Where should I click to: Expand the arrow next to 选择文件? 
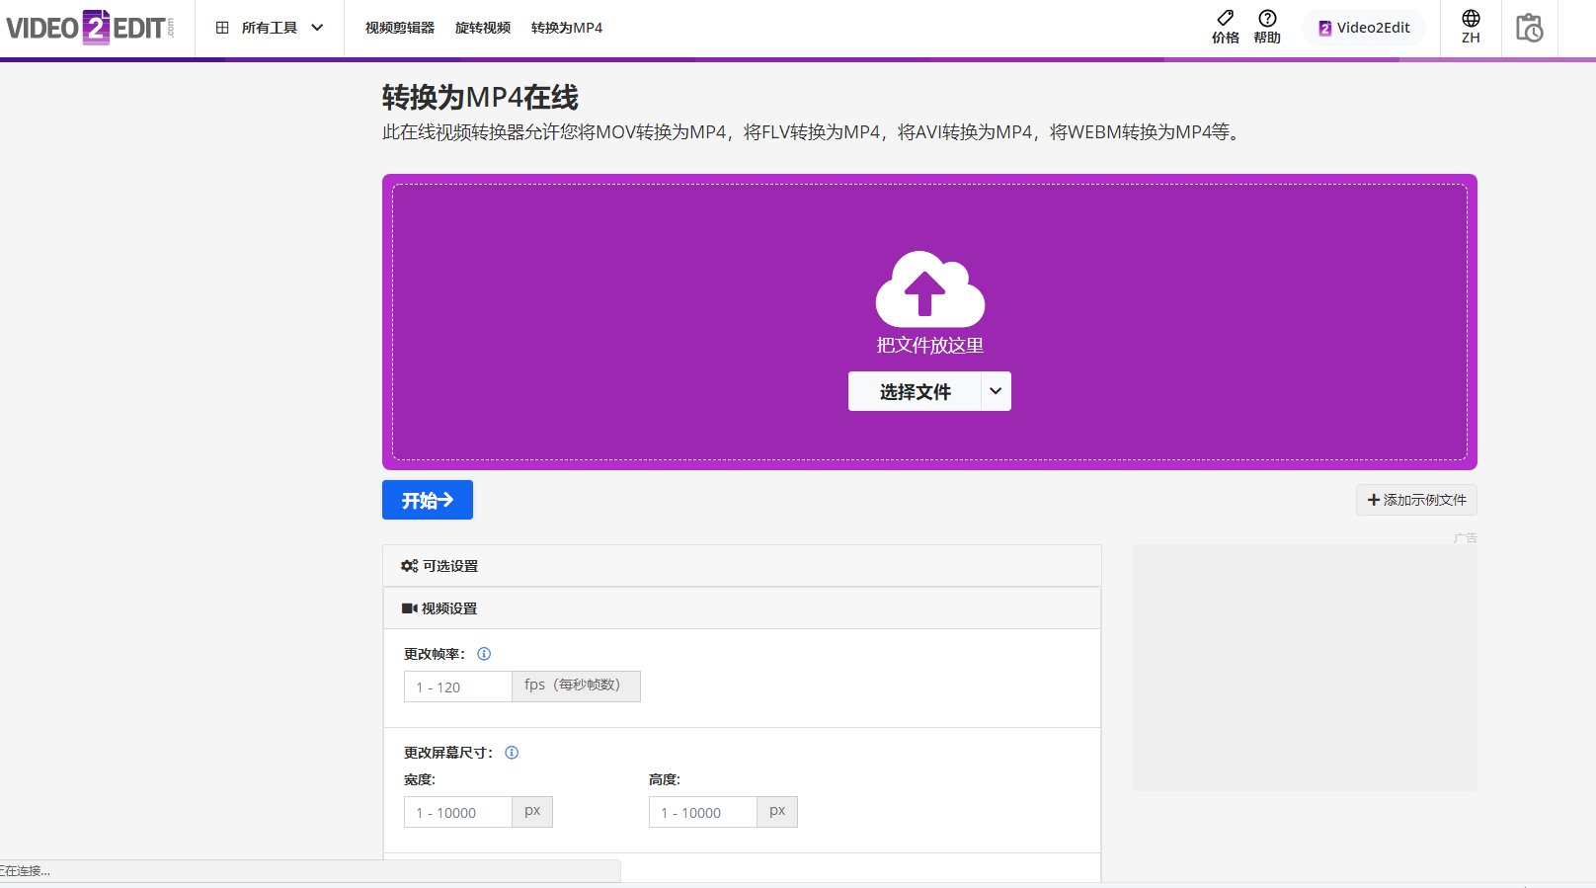996,391
